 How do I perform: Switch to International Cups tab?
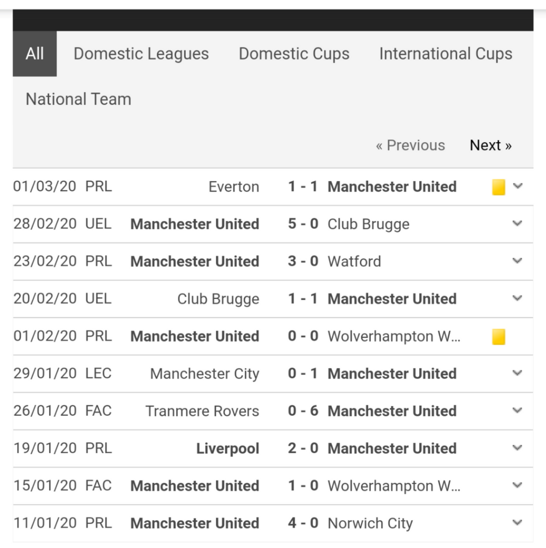[x=445, y=54]
